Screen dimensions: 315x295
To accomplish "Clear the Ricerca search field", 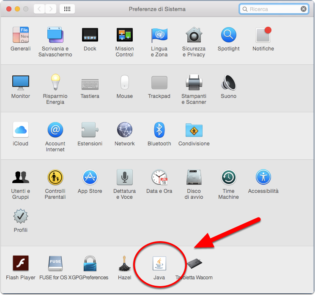I will tap(303, 9).
